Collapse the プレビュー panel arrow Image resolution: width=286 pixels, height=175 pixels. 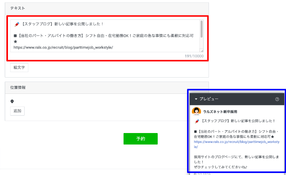tap(196, 99)
